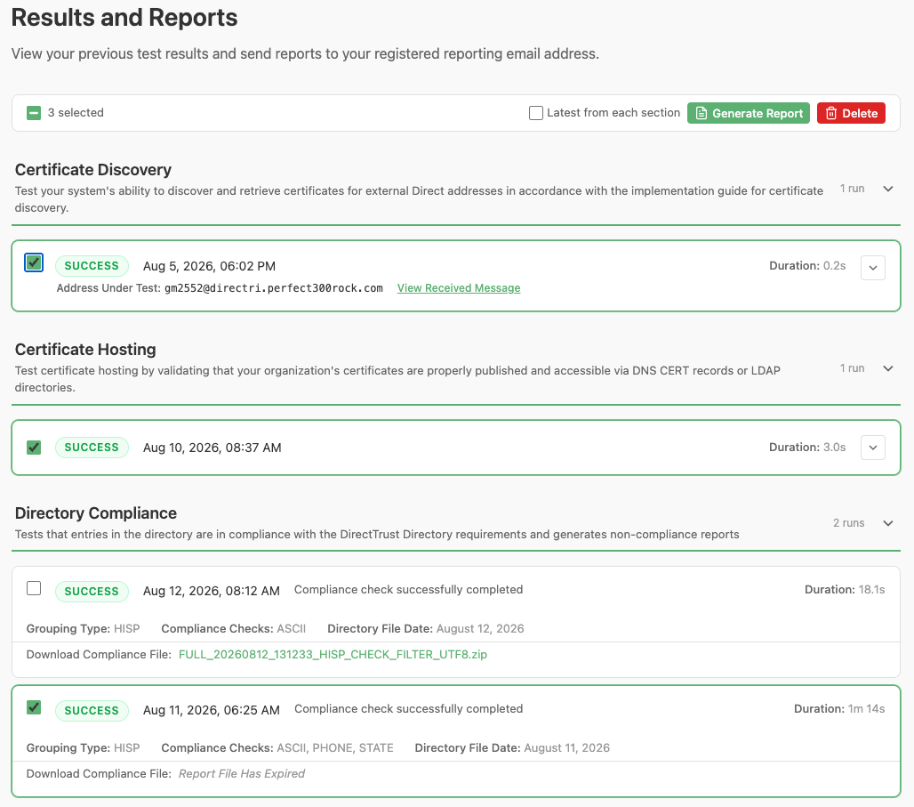Click 'Compliance Checks: ASCII, PHONE, STATE' text
This screenshot has height=807, width=914.
277,747
